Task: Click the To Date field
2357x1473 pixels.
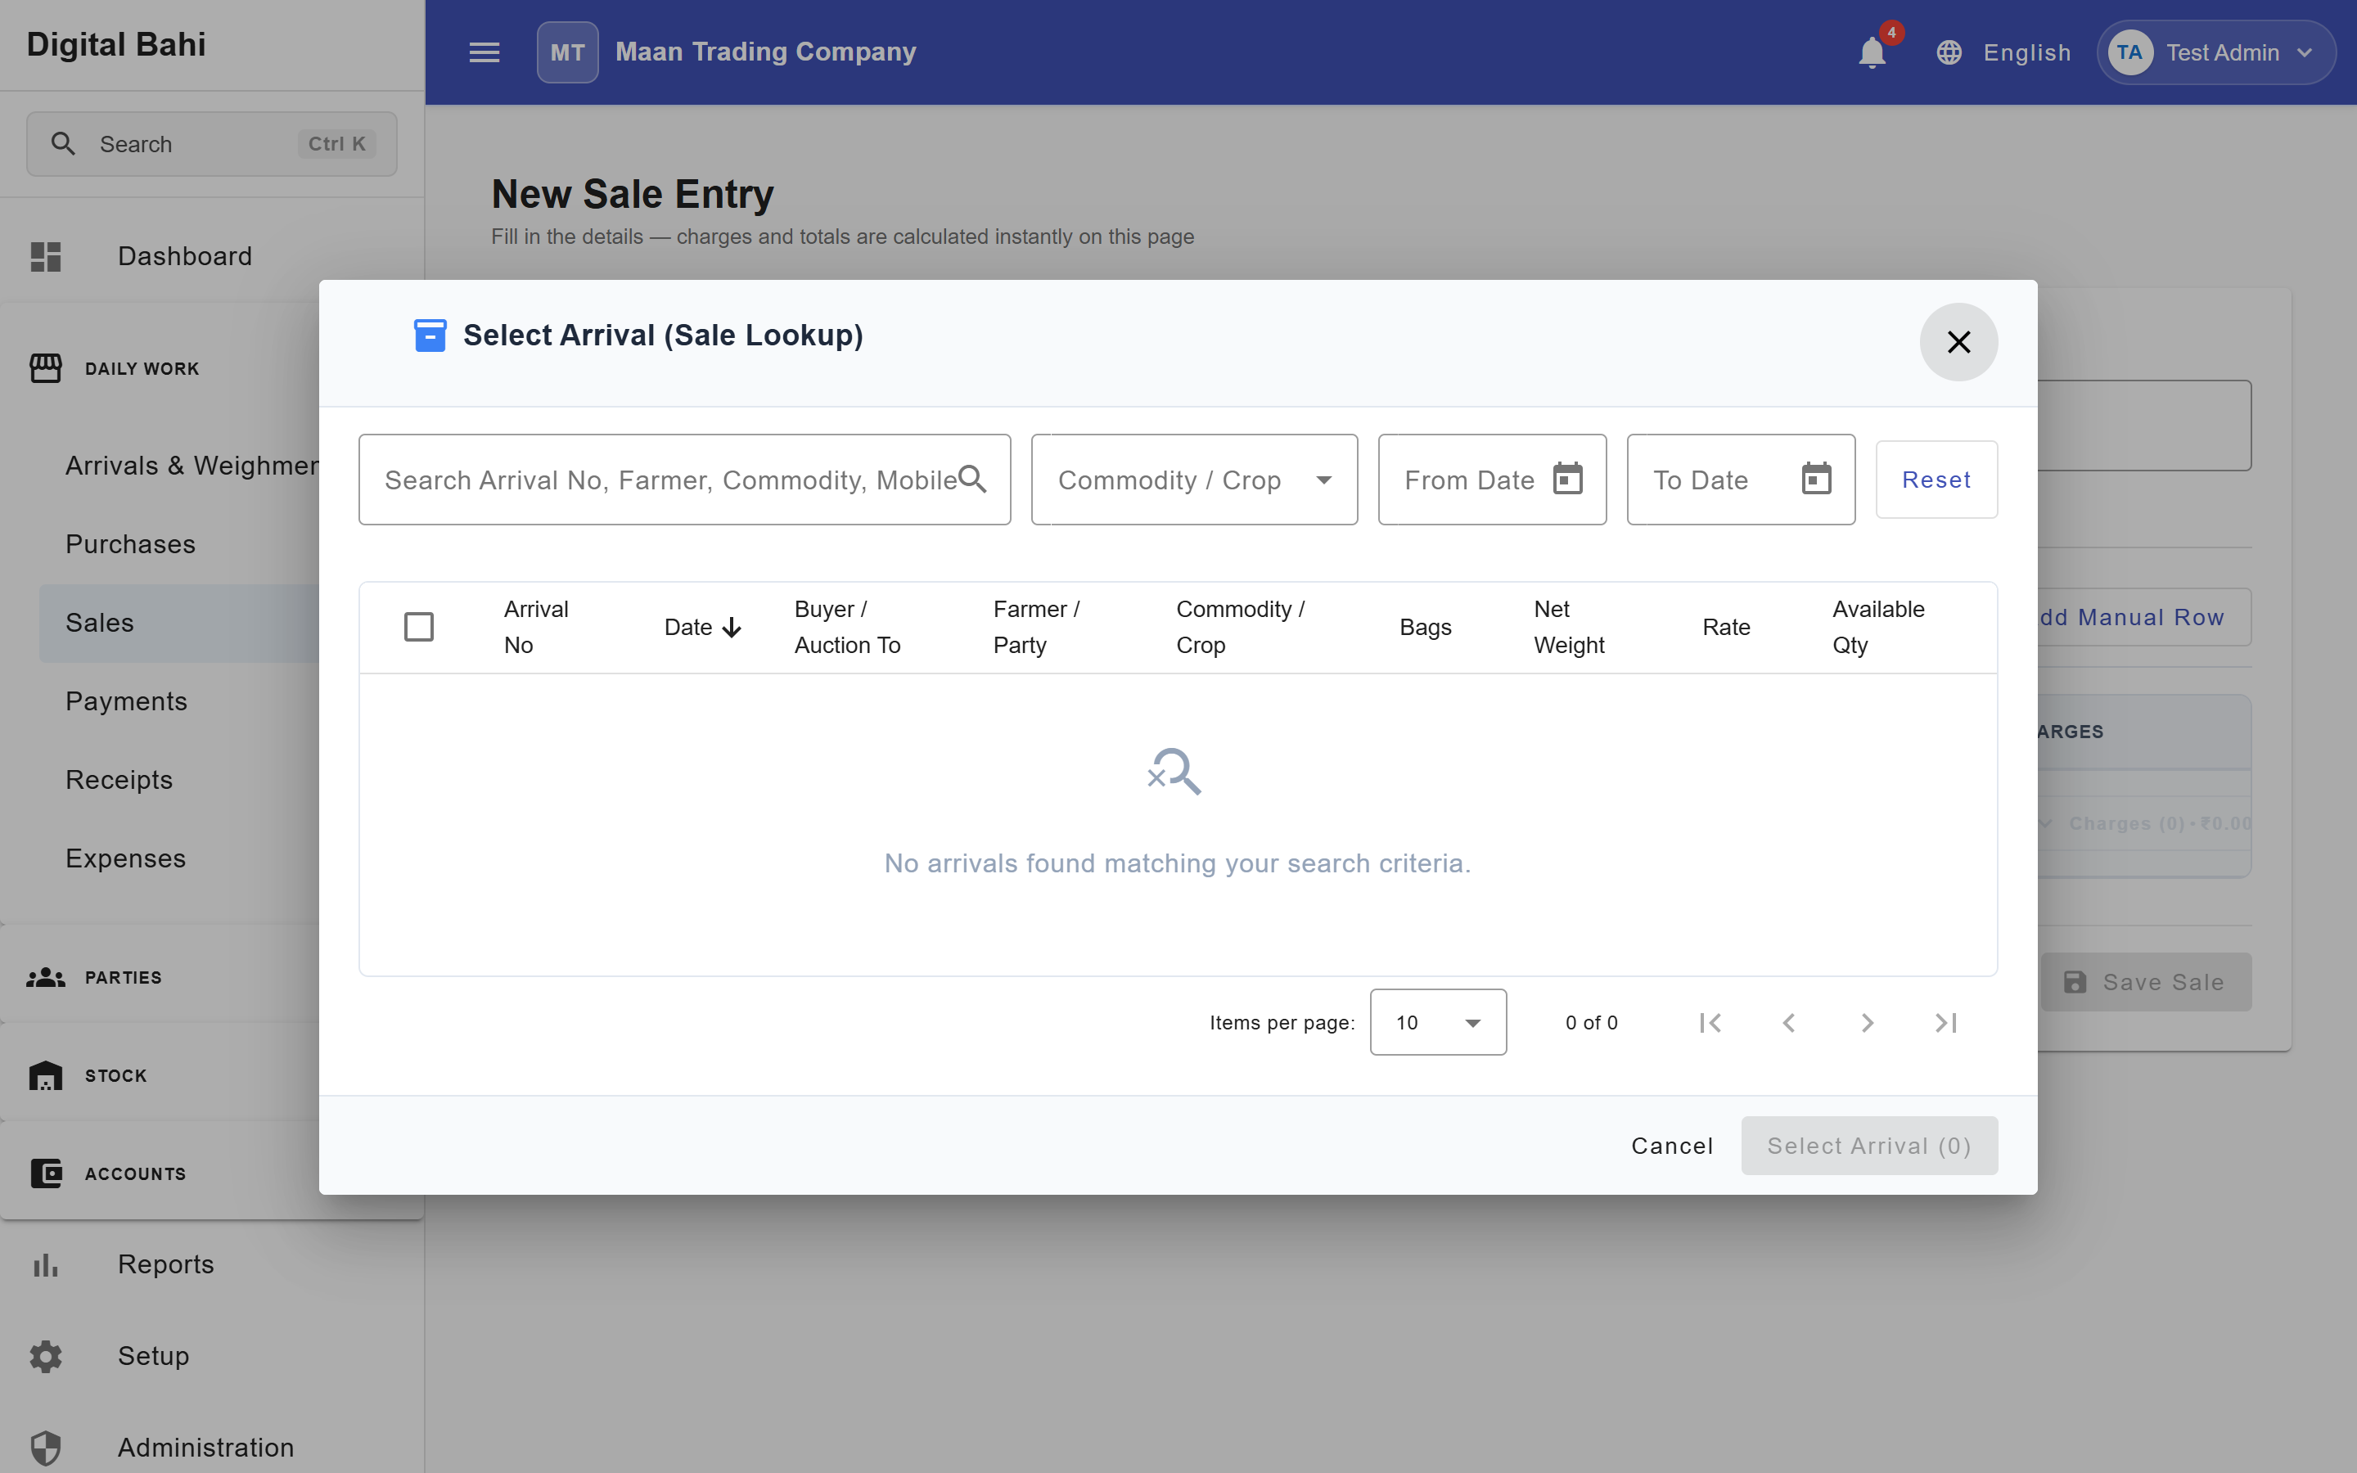Action: pyautogui.click(x=1741, y=480)
